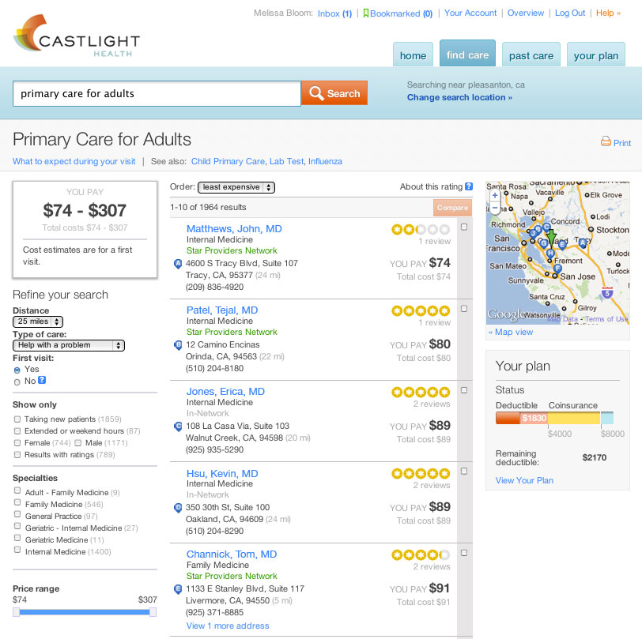Switch to the 'past care' tab
Image resolution: width=642 pixels, height=639 pixels.
[531, 55]
